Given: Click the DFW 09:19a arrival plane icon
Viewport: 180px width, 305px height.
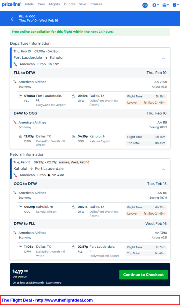Looking at the screenshot, I should [74, 96].
